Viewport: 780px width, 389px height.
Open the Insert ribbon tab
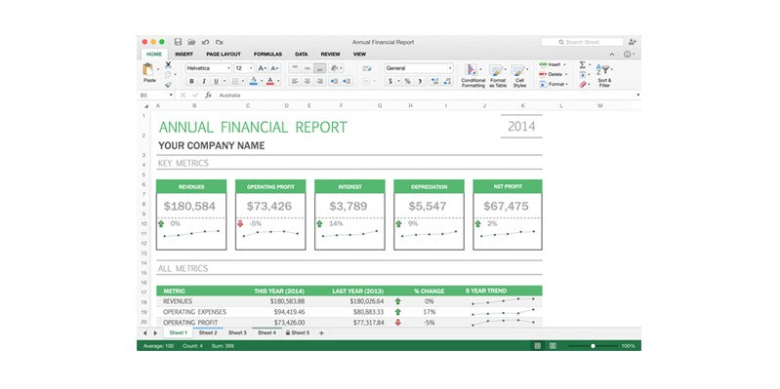[x=185, y=55]
